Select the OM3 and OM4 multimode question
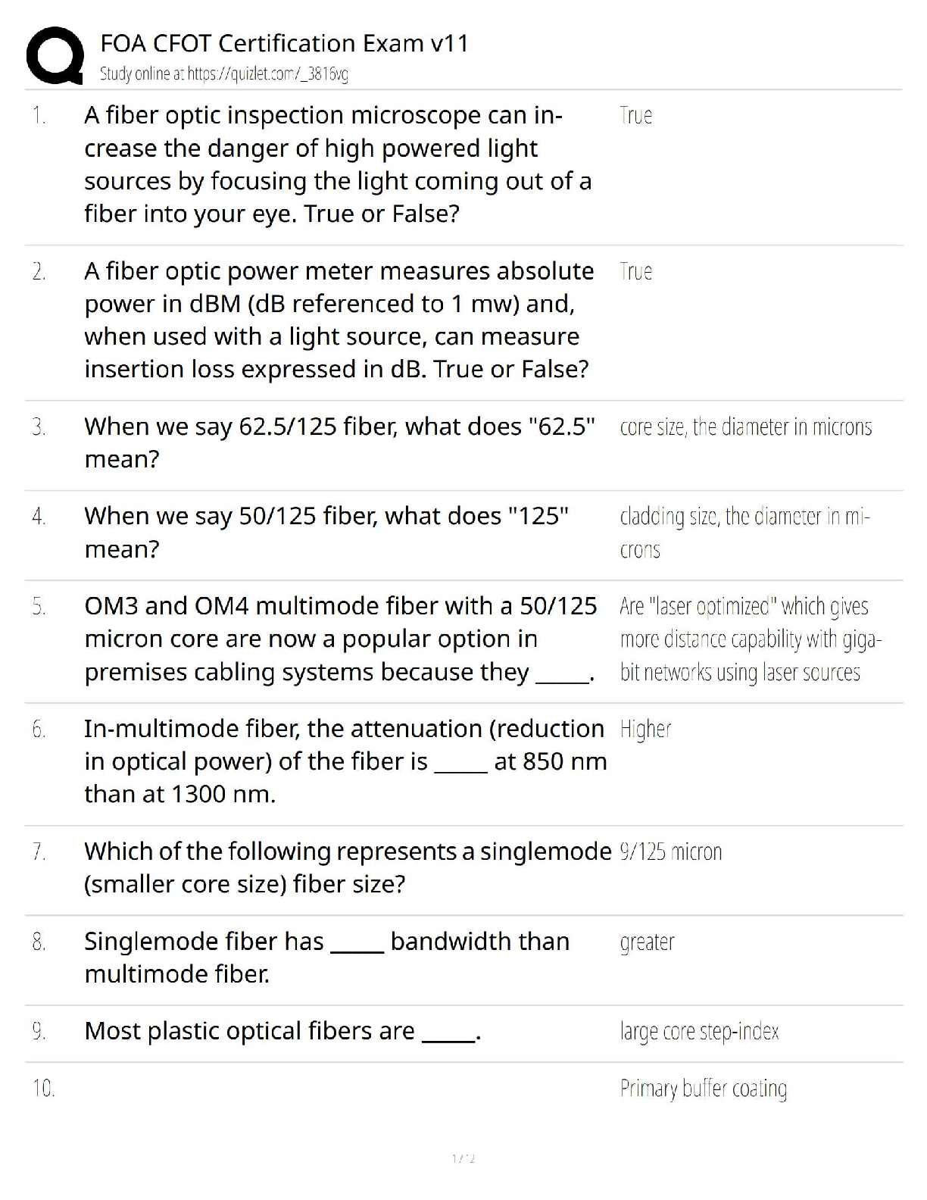 point(339,639)
